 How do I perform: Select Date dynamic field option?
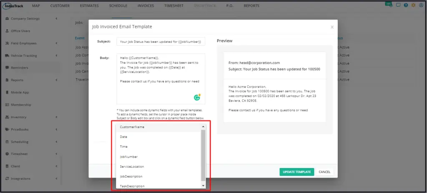click(158, 137)
